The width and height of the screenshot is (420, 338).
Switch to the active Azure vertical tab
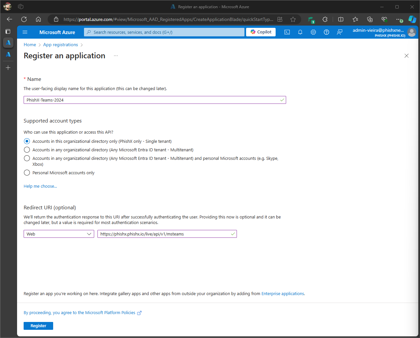(x=8, y=43)
